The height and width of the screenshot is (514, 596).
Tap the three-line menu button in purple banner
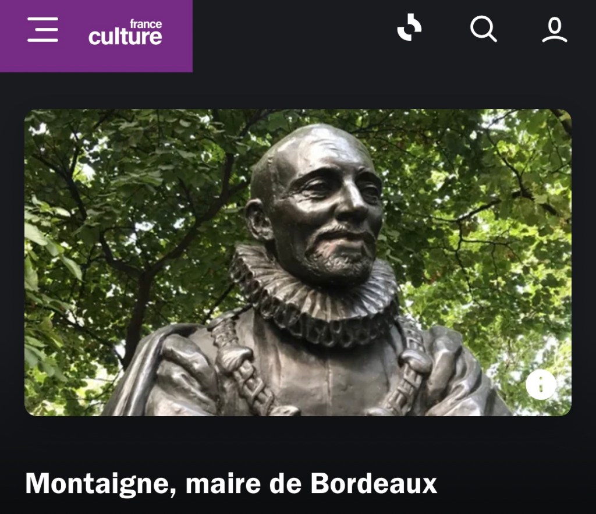43,29
